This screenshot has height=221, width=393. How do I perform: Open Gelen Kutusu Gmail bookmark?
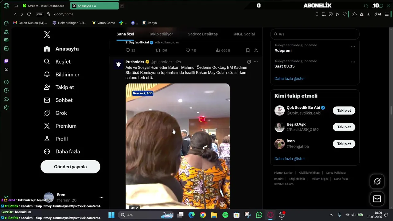(30, 23)
